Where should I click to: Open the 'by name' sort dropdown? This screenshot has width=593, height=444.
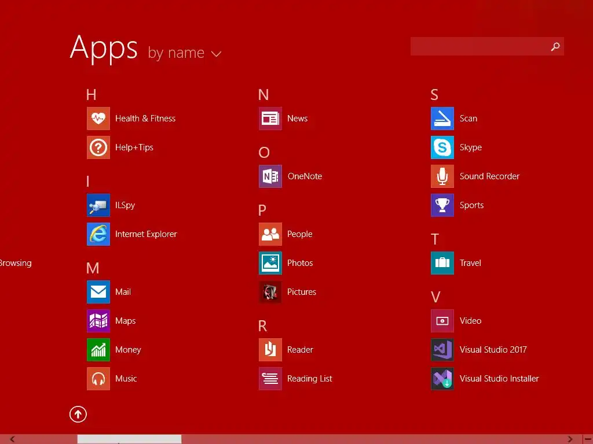click(x=185, y=53)
